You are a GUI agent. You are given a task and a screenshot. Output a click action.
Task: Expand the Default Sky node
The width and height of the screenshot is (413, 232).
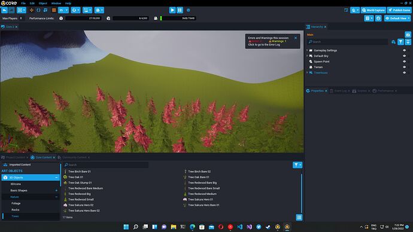coord(307,56)
